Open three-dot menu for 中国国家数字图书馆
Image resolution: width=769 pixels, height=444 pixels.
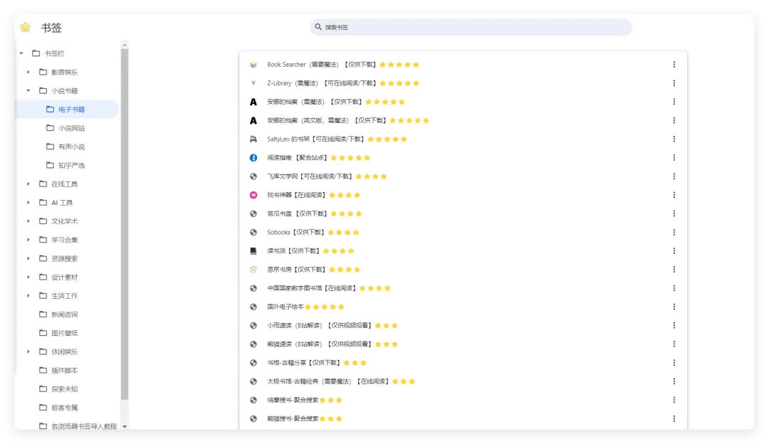pos(674,288)
